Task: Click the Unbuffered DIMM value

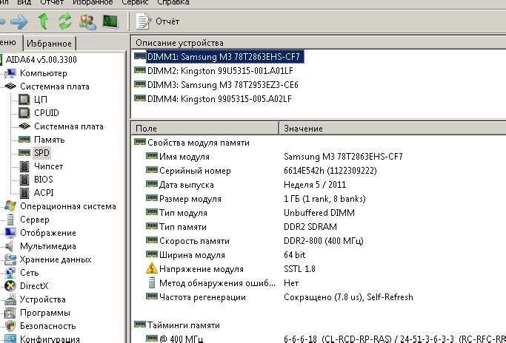Action: (319, 213)
